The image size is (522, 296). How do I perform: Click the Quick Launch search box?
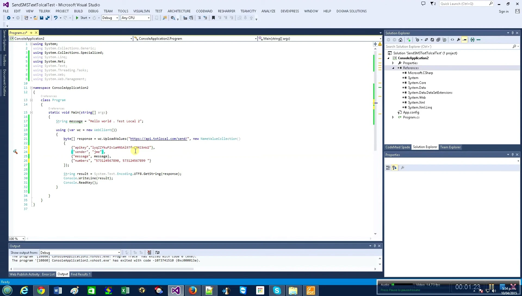[466, 4]
